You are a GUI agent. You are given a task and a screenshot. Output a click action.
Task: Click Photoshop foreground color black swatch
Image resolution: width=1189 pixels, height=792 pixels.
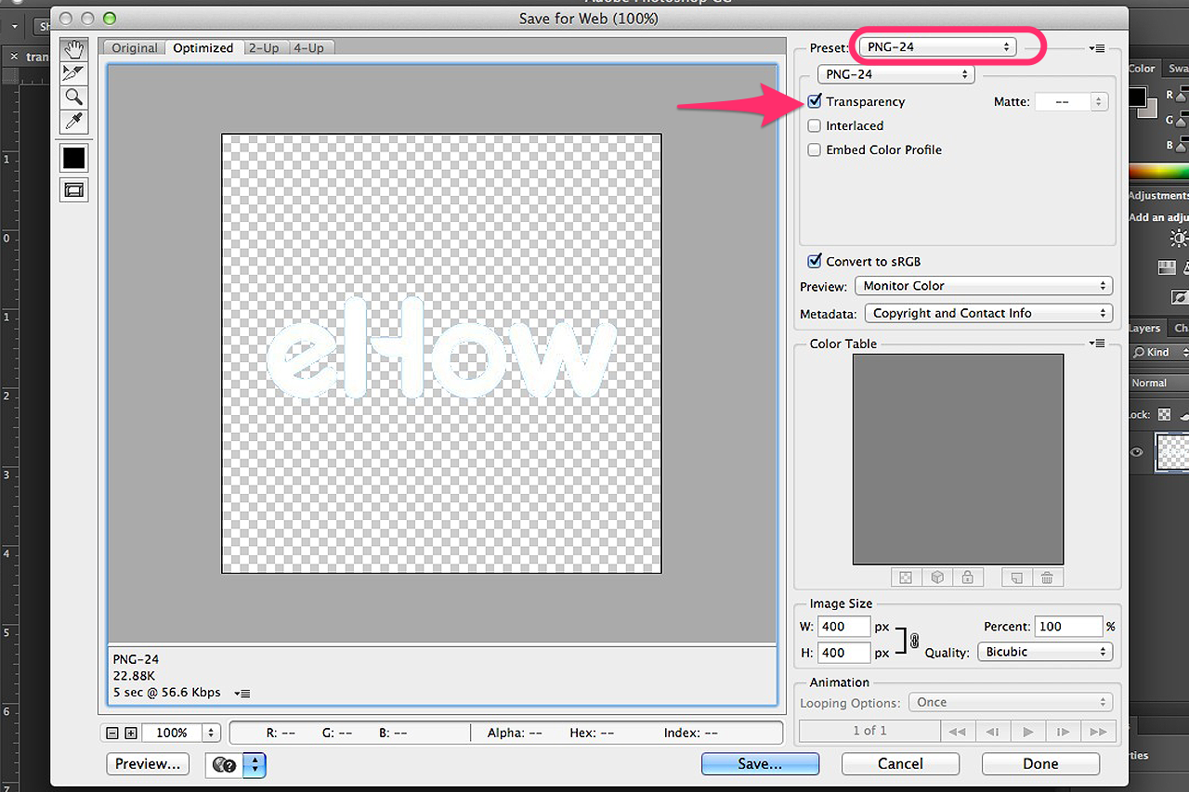[x=1138, y=97]
